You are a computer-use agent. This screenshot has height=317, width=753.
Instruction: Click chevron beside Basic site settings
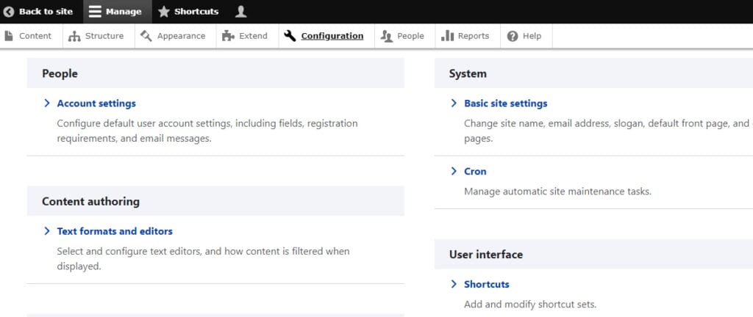[454, 103]
